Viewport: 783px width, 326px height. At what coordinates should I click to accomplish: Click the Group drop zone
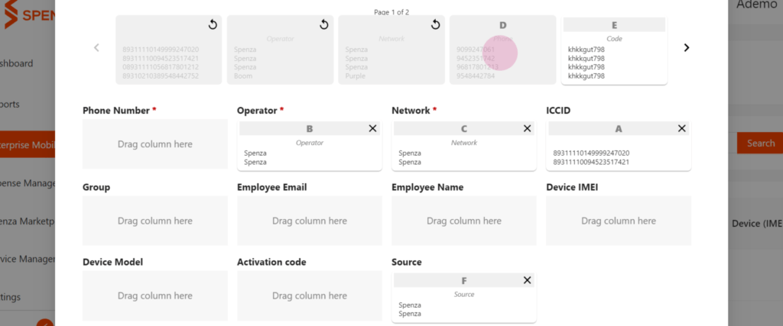[x=154, y=221]
